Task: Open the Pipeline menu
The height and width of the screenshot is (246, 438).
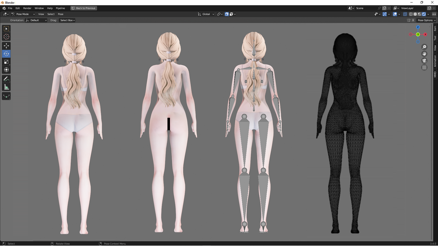Action: pos(60,8)
